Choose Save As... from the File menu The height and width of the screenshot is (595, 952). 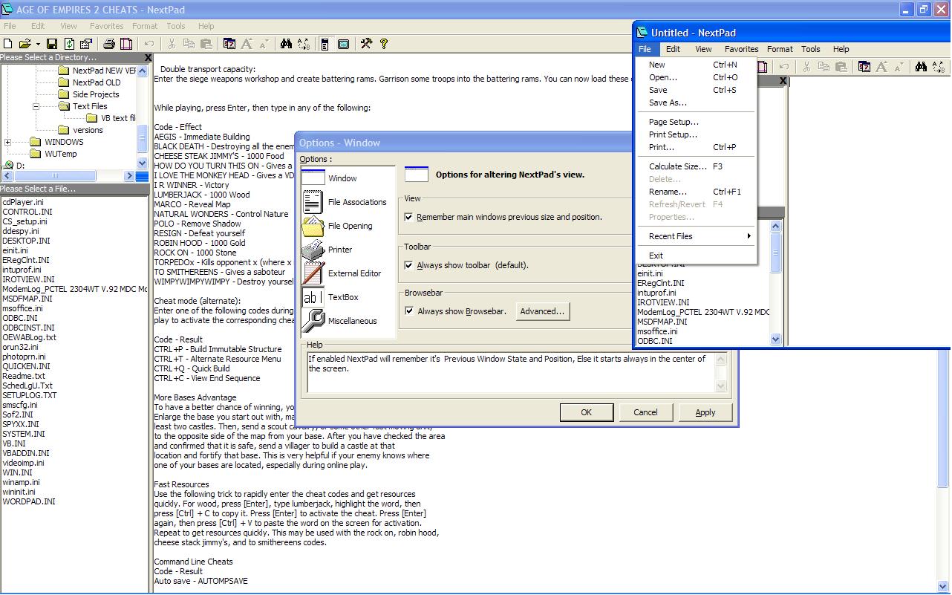point(668,103)
